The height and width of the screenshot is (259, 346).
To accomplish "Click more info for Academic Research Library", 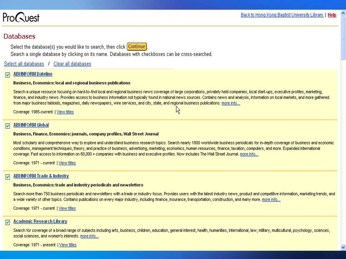I will [89, 236].
